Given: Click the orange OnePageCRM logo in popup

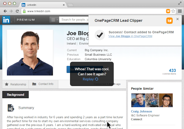Looking at the screenshot, I should (x=170, y=20).
